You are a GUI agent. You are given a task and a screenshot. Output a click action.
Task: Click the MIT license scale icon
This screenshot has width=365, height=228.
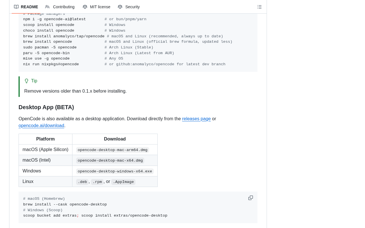click(x=85, y=7)
